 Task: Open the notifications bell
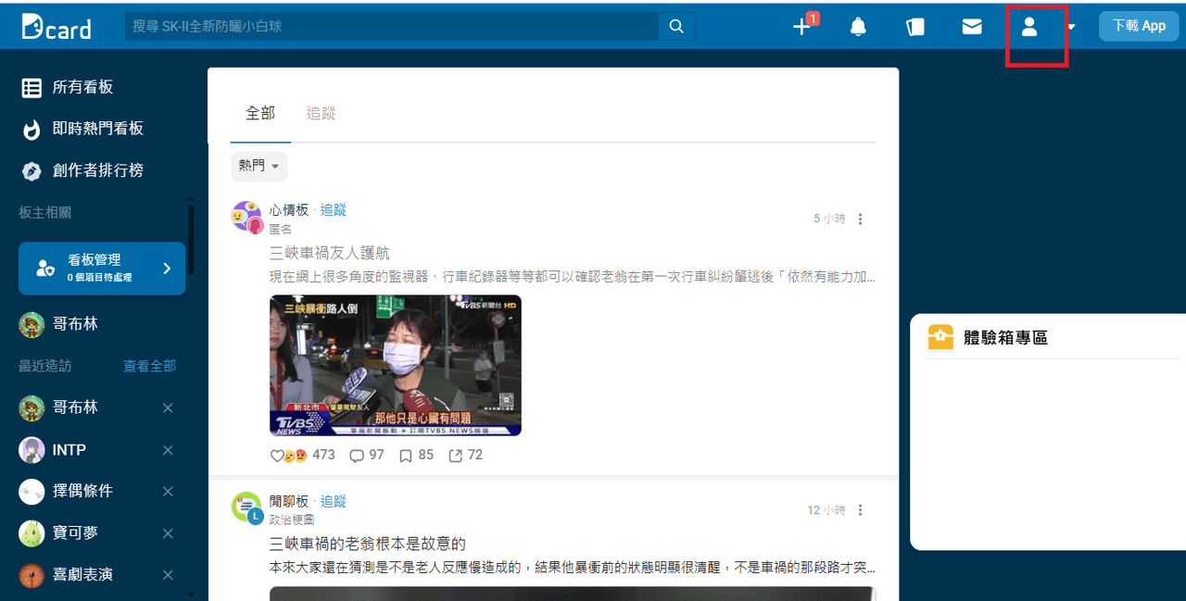click(x=859, y=27)
